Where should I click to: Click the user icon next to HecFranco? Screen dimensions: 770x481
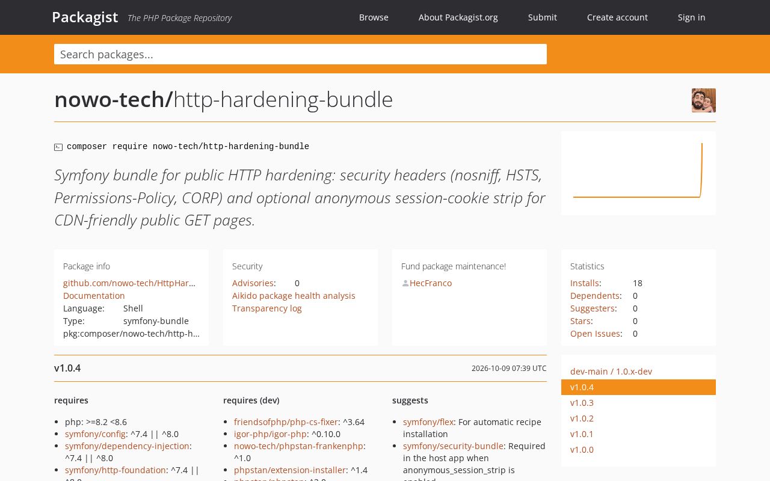pos(405,283)
